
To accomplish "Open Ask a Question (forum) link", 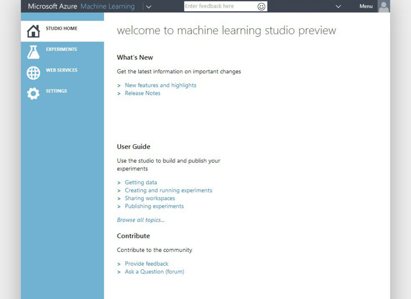I will coord(155,271).
